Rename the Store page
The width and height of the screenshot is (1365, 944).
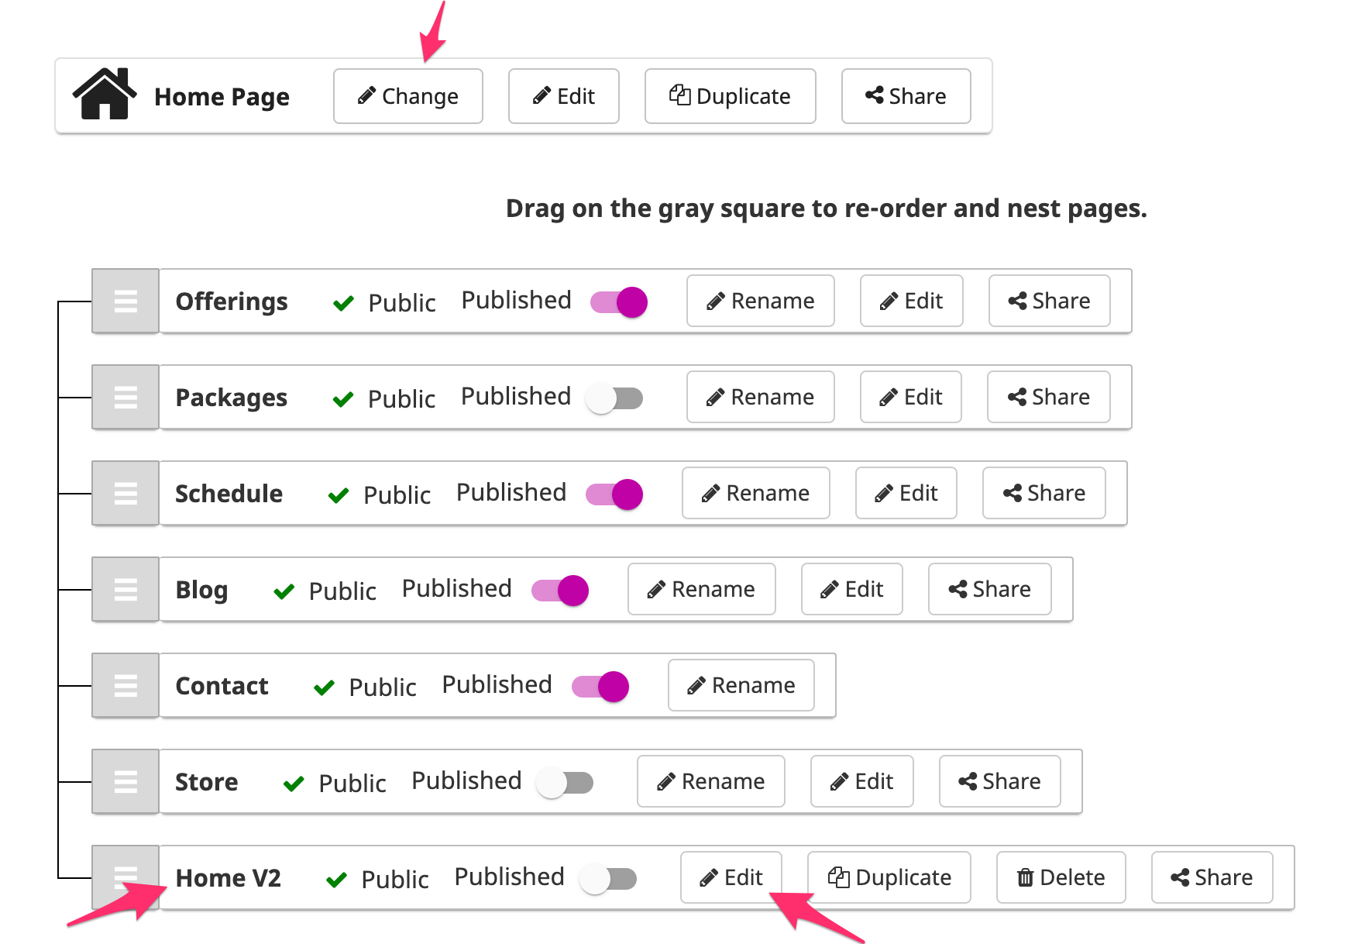coord(711,781)
